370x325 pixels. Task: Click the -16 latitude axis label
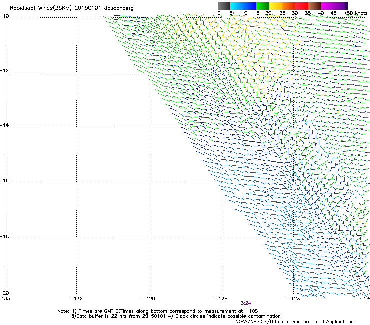(4, 181)
